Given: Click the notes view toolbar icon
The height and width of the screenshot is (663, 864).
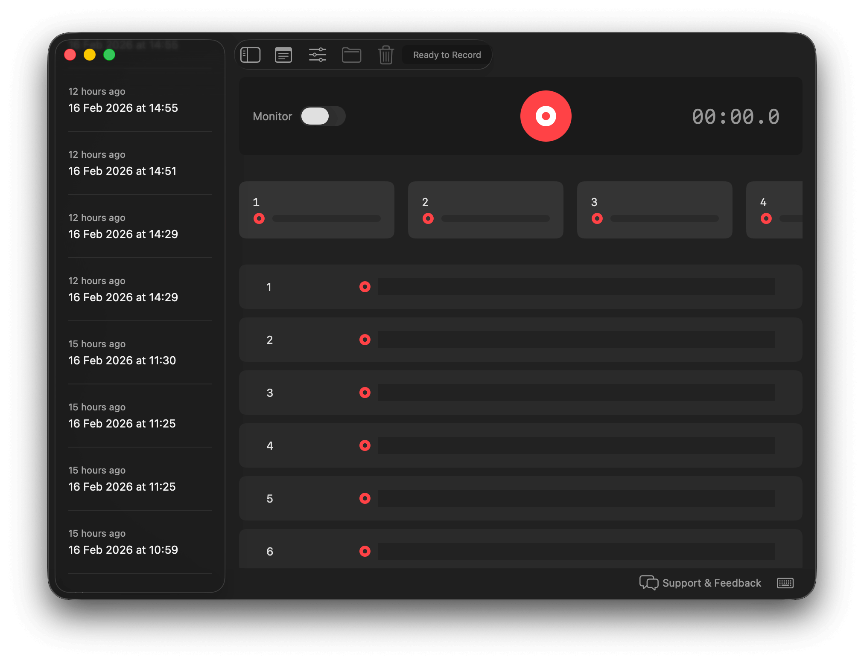Looking at the screenshot, I should pyautogui.click(x=283, y=55).
